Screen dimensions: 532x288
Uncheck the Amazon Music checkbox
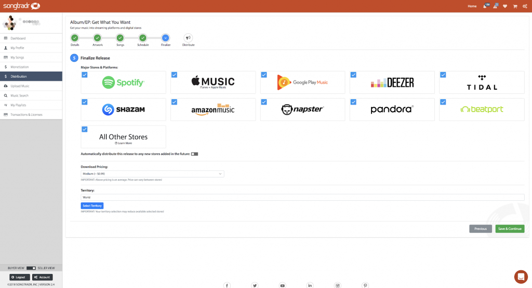point(174,102)
